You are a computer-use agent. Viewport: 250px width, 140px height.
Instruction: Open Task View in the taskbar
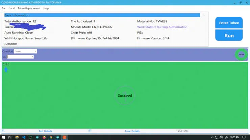pyautogui.click(x=10, y=137)
